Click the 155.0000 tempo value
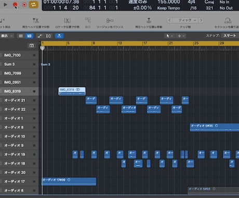 click(169, 2)
